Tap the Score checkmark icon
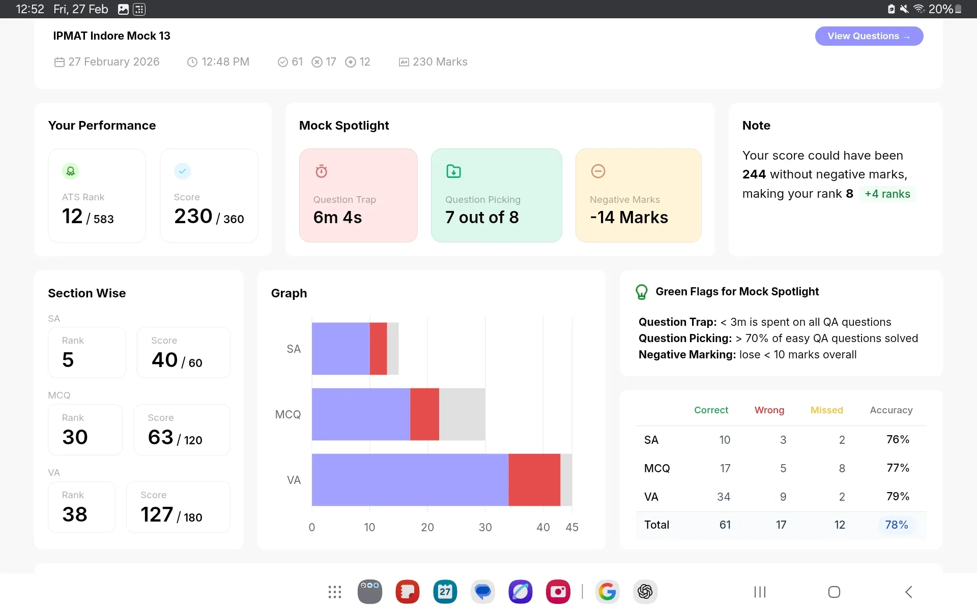Viewport: 977px width, 610px height. pos(182,171)
